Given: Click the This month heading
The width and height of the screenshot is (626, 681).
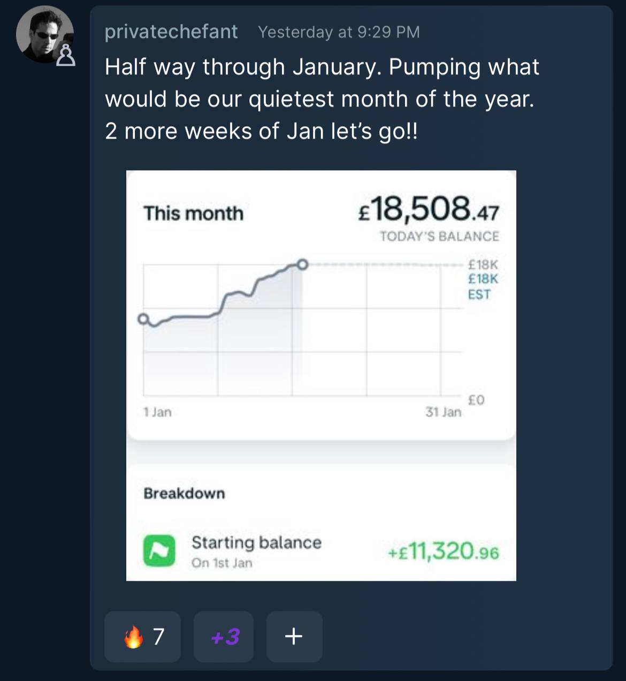Looking at the screenshot, I should coord(193,213).
